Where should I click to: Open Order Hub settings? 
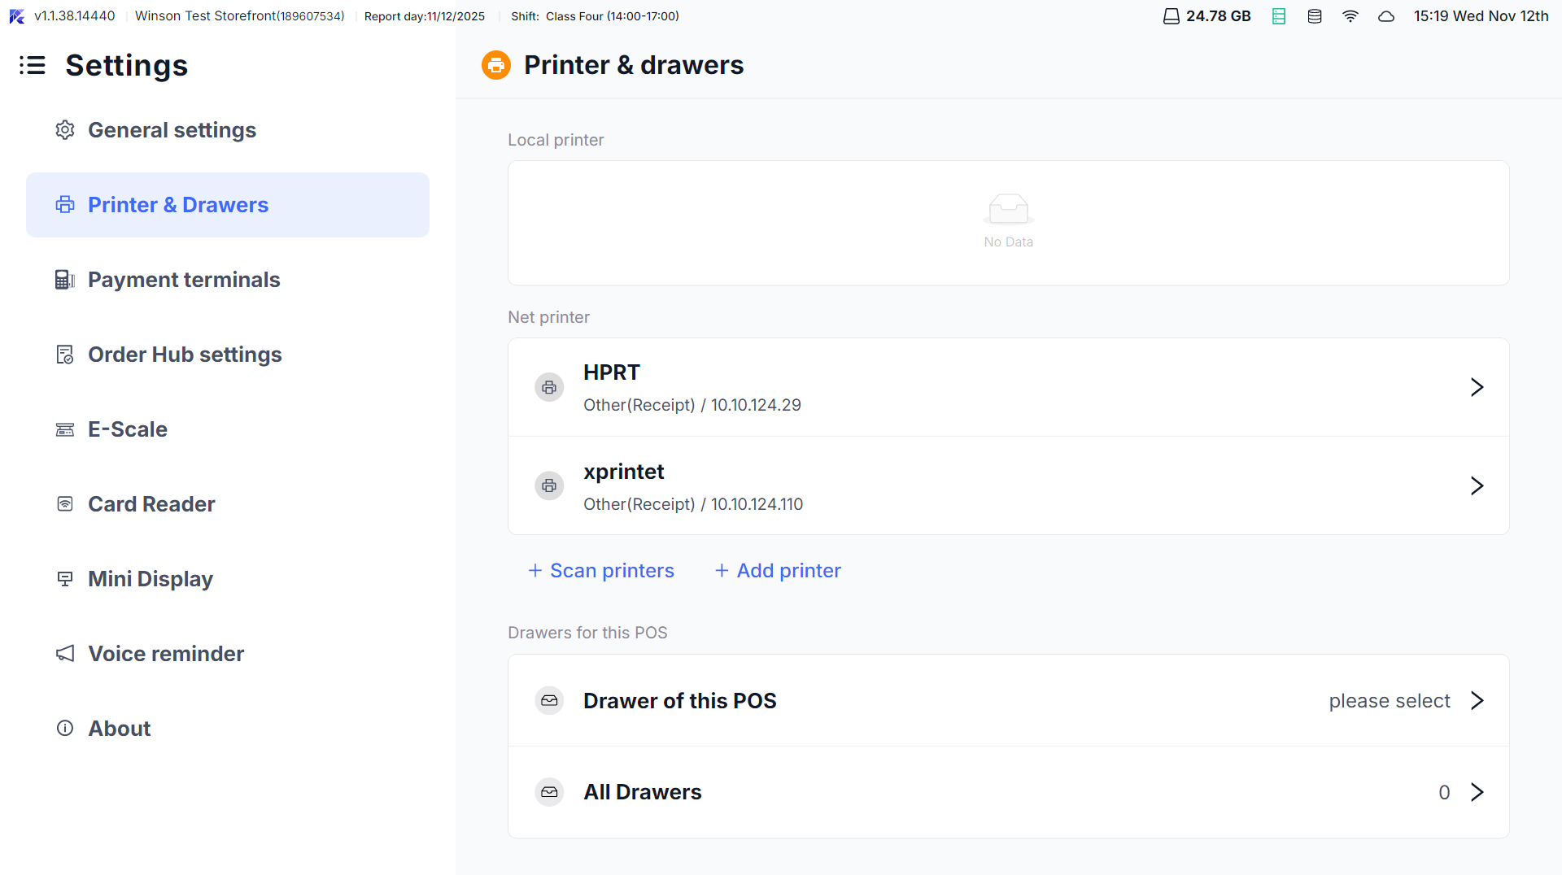(185, 355)
